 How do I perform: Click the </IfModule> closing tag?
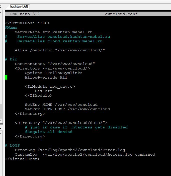click(39, 95)
